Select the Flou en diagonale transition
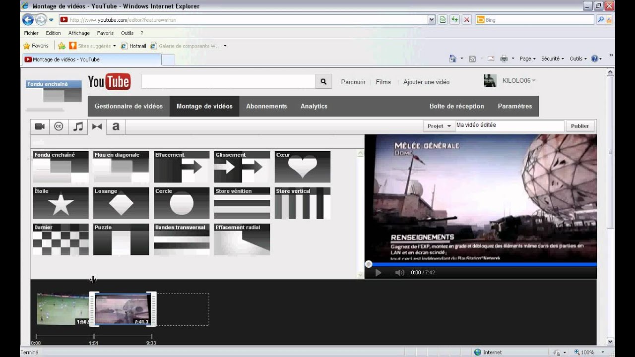The width and height of the screenshot is (635, 357). pos(121,167)
